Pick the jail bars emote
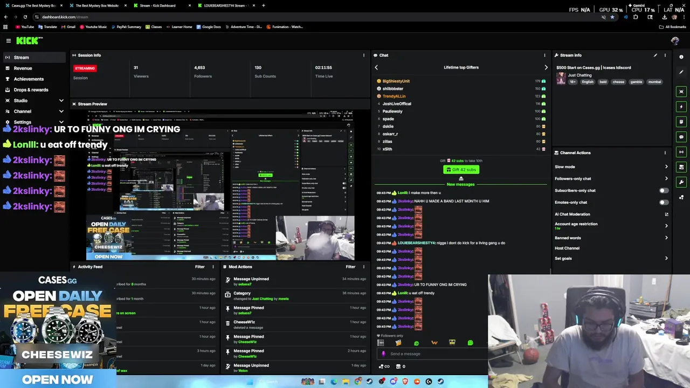690x388 pixels. pyautogui.click(x=381, y=343)
